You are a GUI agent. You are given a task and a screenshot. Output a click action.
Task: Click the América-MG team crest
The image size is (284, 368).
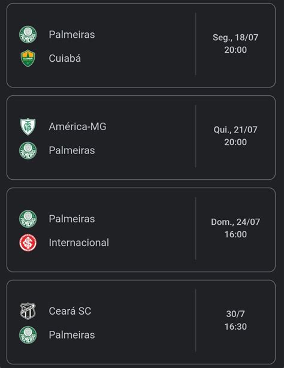[28, 126]
